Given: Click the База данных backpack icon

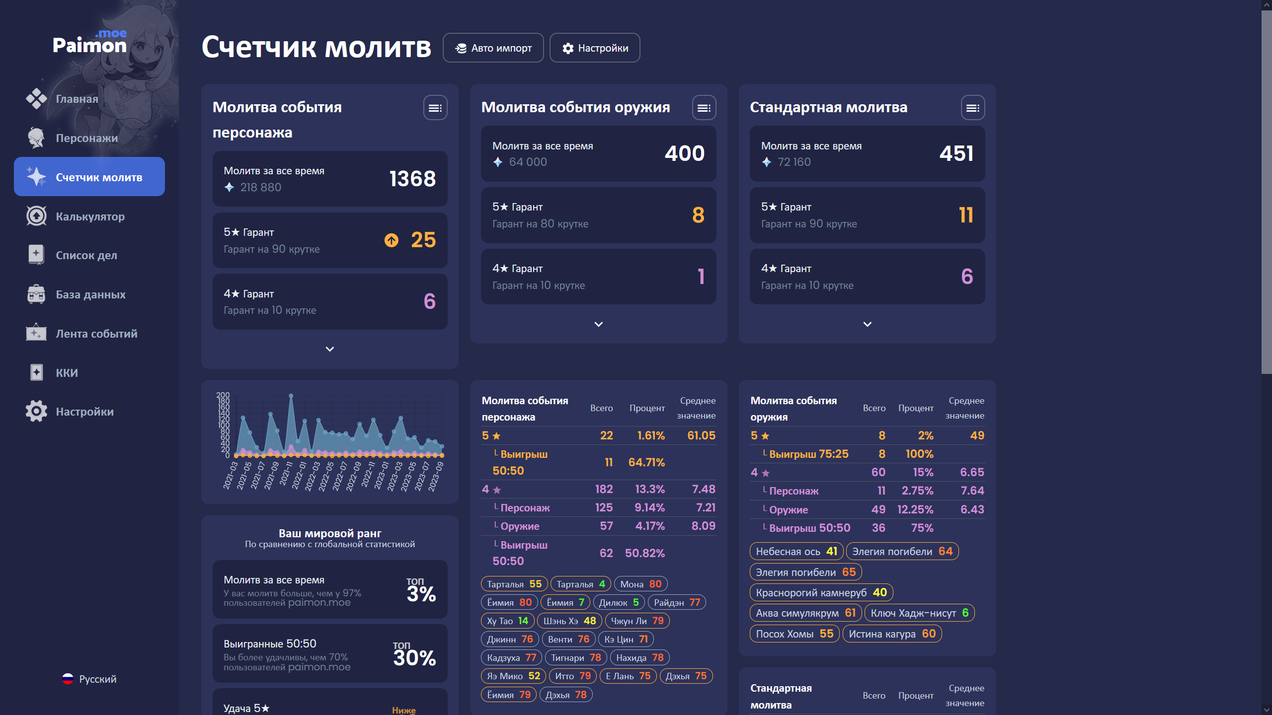Looking at the screenshot, I should coord(36,294).
